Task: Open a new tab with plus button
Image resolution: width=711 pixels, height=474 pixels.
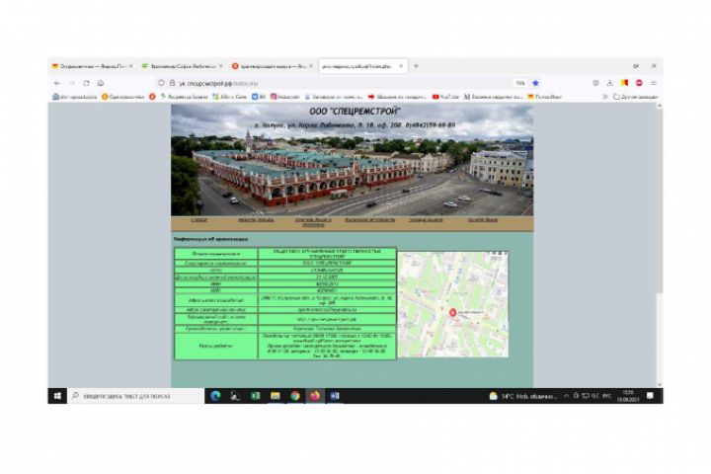Action: click(416, 66)
